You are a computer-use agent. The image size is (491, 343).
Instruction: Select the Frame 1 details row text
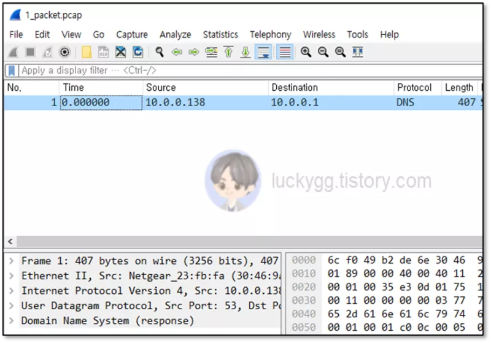[150, 261]
